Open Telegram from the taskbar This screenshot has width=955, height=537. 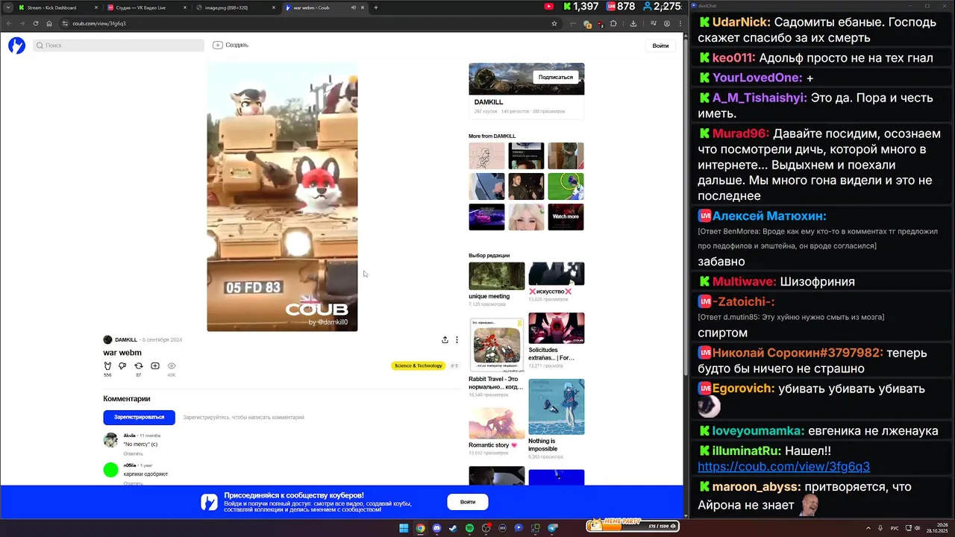point(553,528)
